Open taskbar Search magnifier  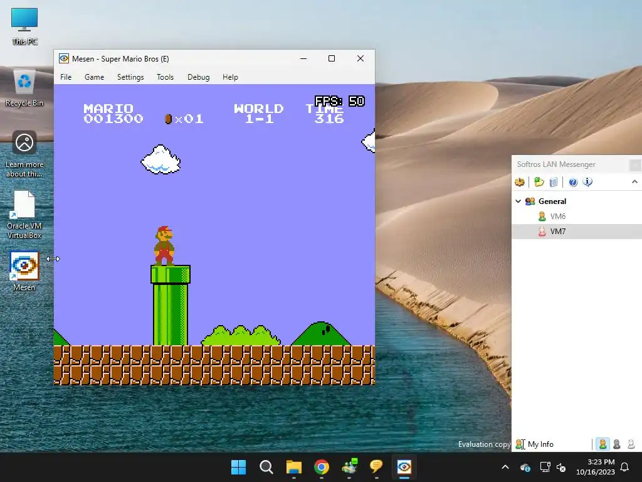(266, 467)
